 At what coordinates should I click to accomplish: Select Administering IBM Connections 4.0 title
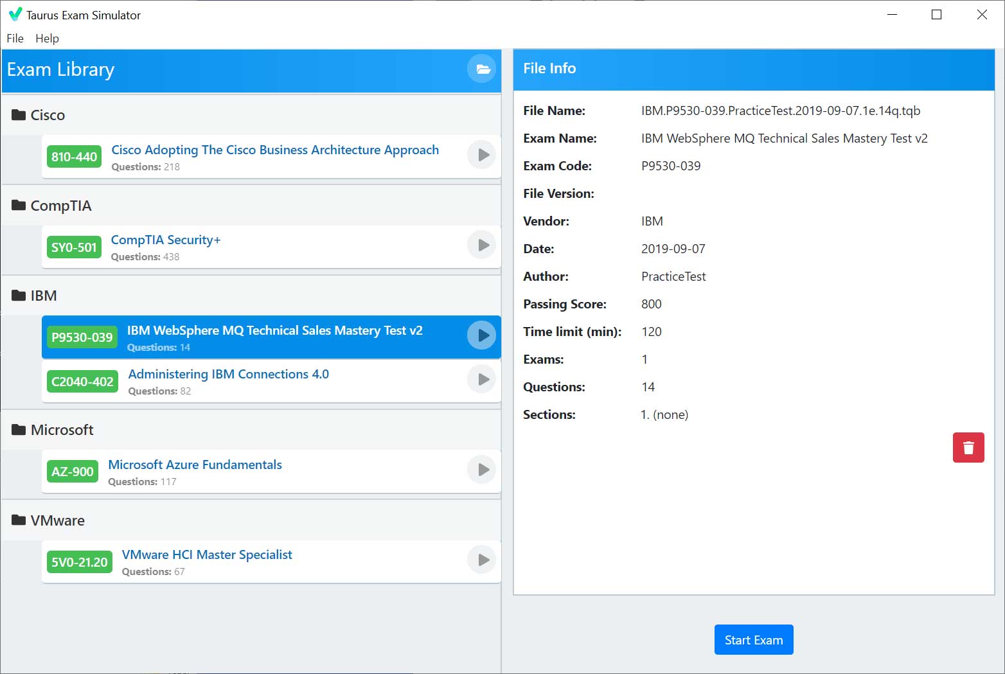(229, 374)
